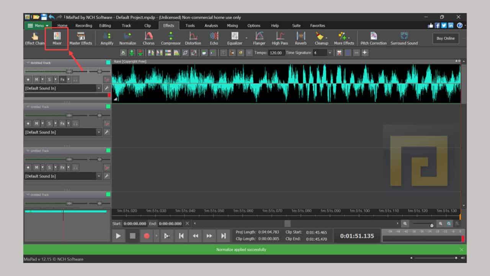
Task: Apply the Flanger effect
Action: click(x=259, y=38)
